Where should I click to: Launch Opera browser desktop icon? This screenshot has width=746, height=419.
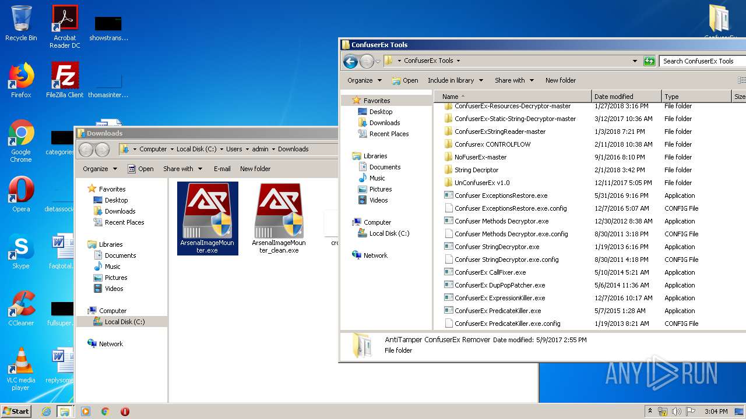pos(21,194)
